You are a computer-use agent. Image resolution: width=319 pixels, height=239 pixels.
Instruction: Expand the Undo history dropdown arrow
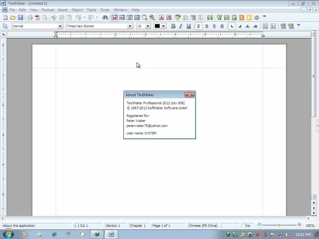pos(84,18)
